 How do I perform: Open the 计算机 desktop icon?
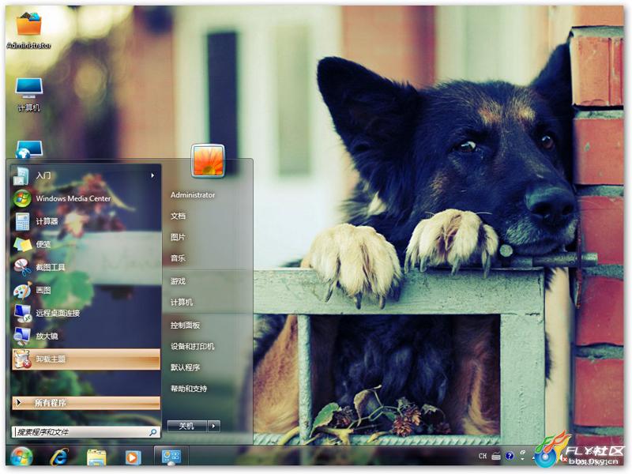point(28,94)
